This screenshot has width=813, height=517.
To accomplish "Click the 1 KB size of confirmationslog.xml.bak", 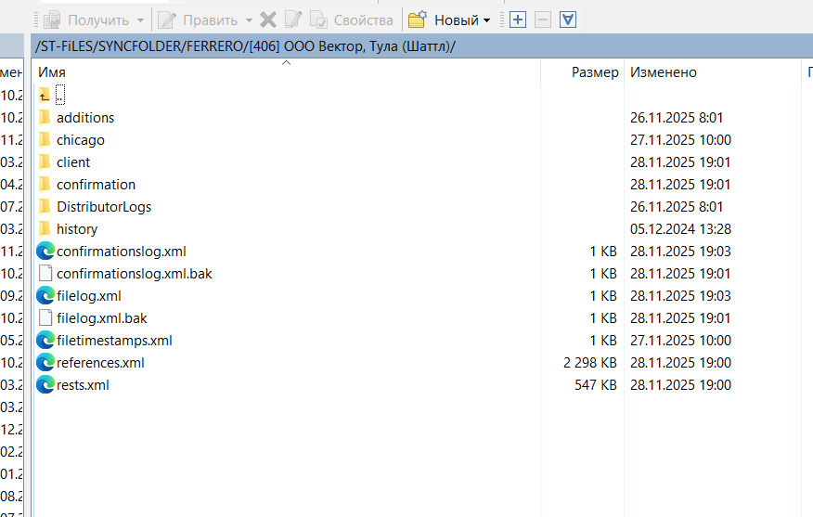I will (x=603, y=274).
